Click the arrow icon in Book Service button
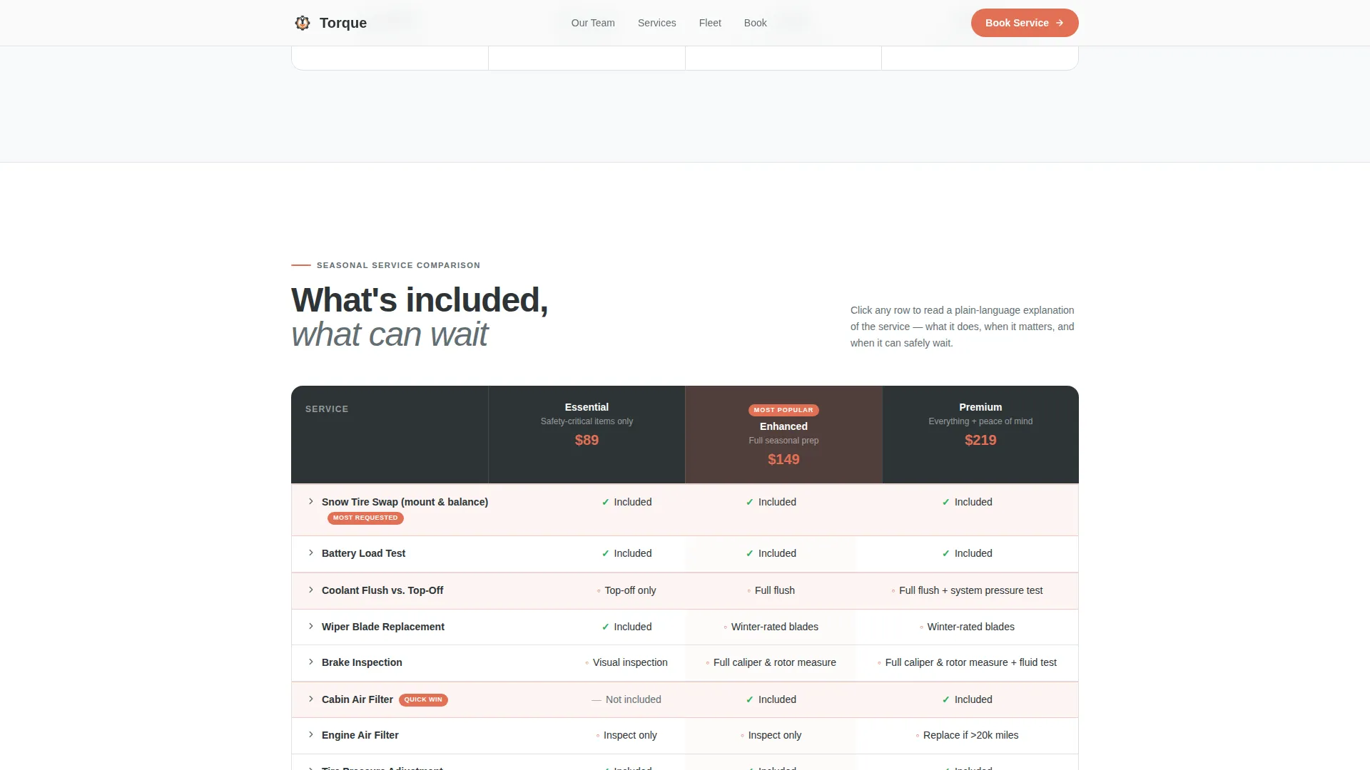The image size is (1370, 770). [1060, 23]
